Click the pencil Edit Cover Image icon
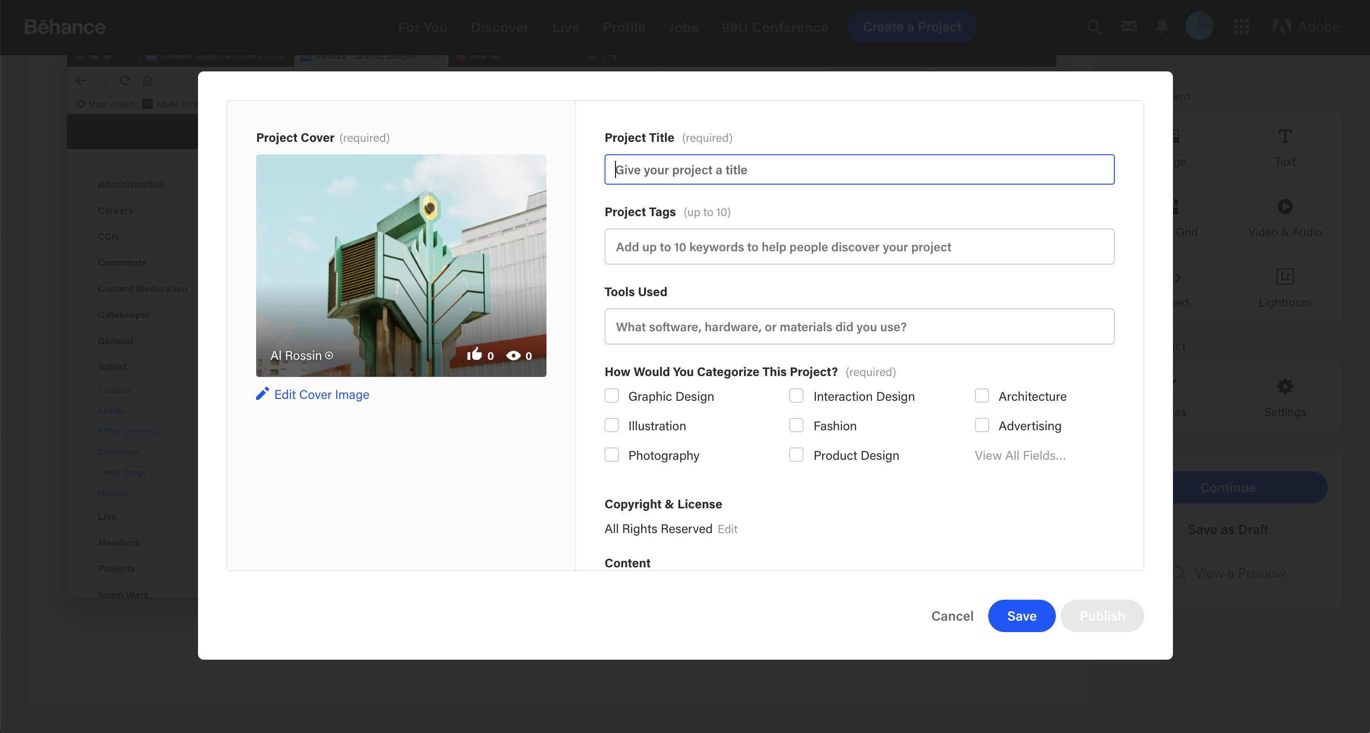Screen dimensions: 1370x733 pyautogui.click(x=262, y=393)
